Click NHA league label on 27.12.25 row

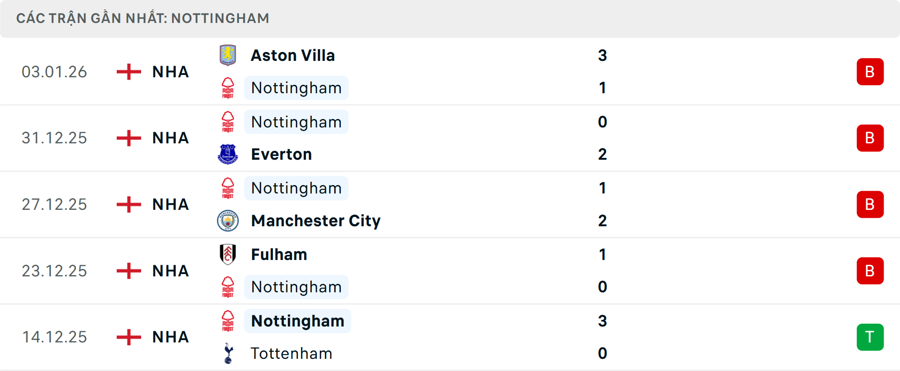[171, 204]
